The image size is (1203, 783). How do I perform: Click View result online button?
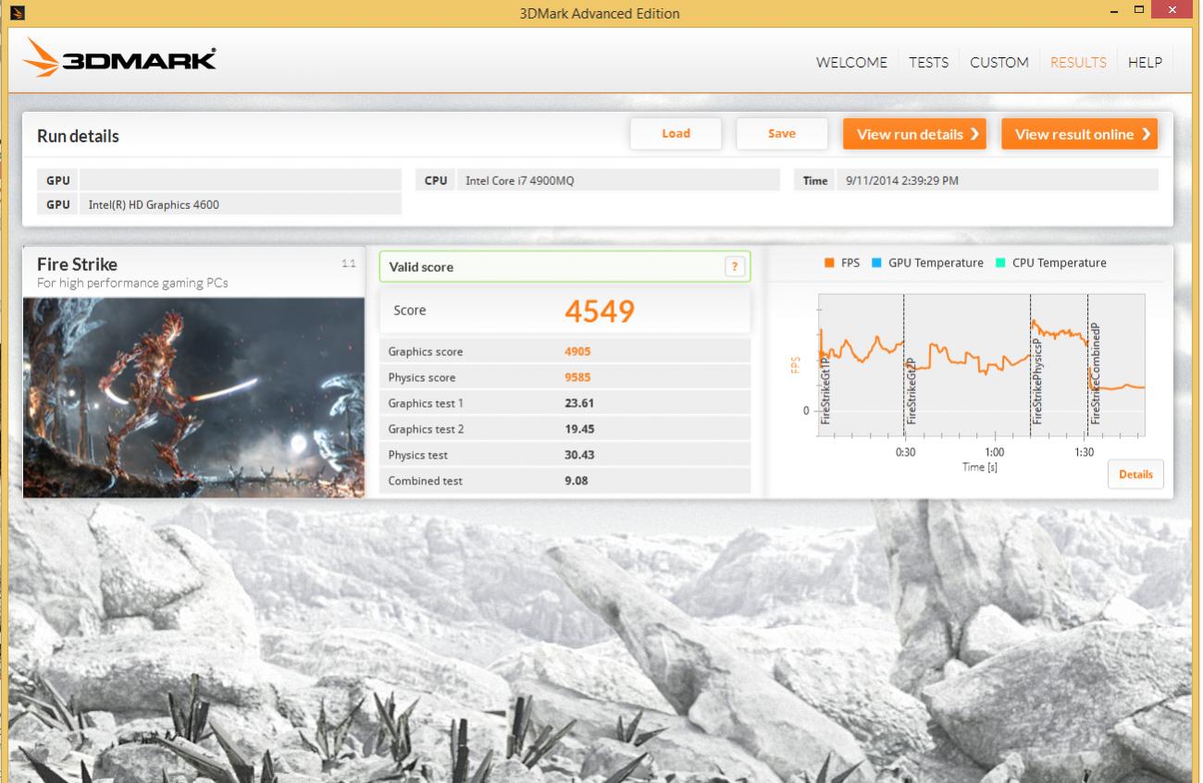point(1079,134)
